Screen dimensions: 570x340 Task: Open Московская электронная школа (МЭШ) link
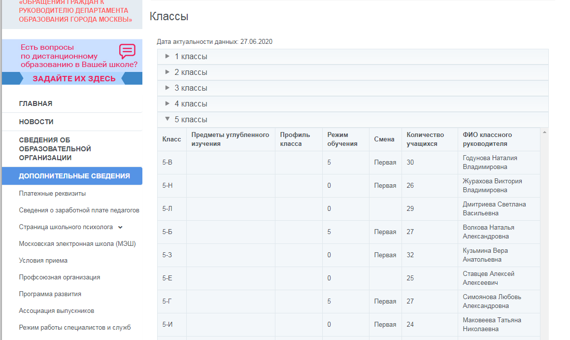77,243
